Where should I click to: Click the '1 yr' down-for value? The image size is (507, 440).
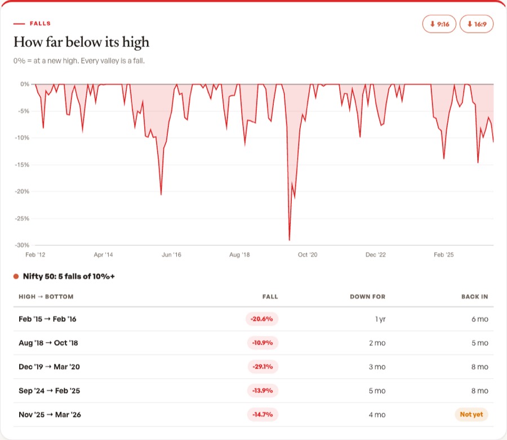point(380,319)
